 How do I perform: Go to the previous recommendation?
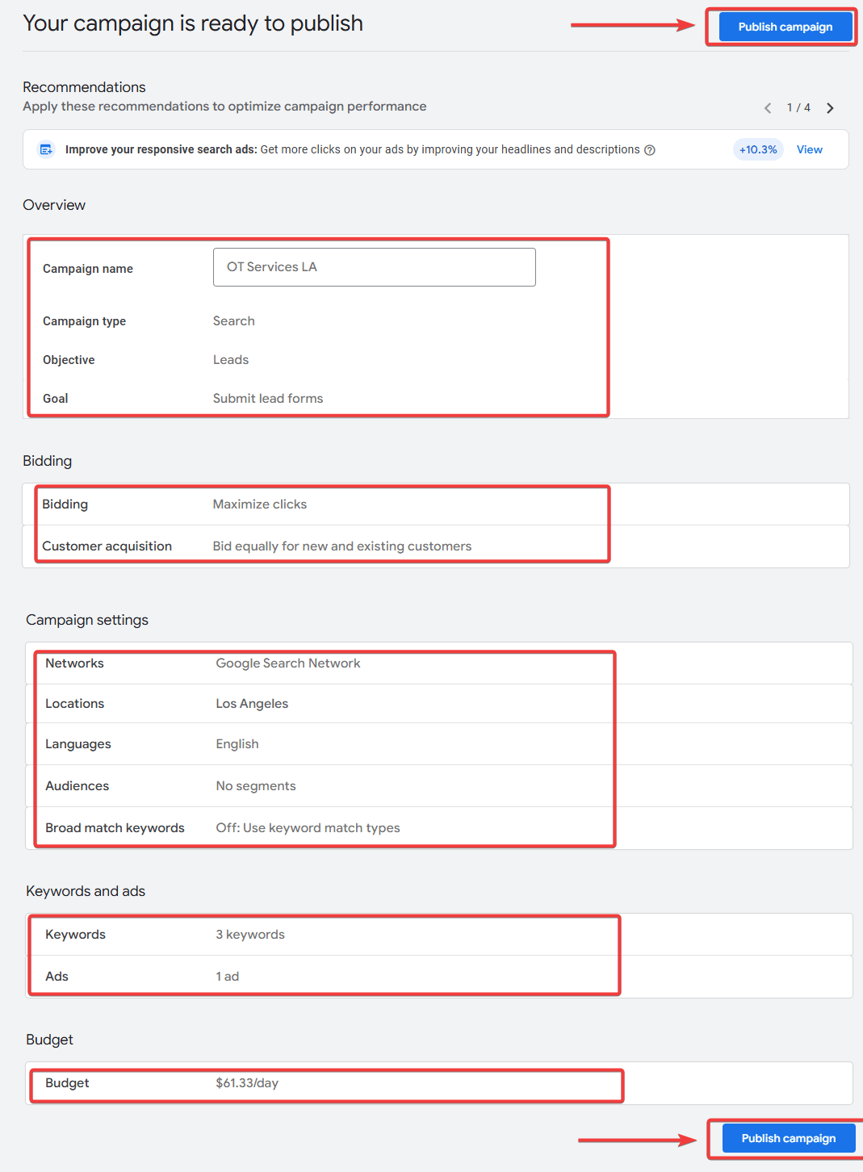pos(768,108)
